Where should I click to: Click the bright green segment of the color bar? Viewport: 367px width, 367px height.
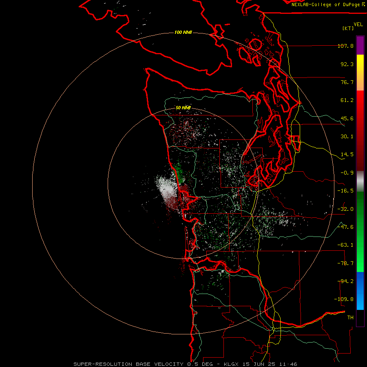(x=360, y=232)
